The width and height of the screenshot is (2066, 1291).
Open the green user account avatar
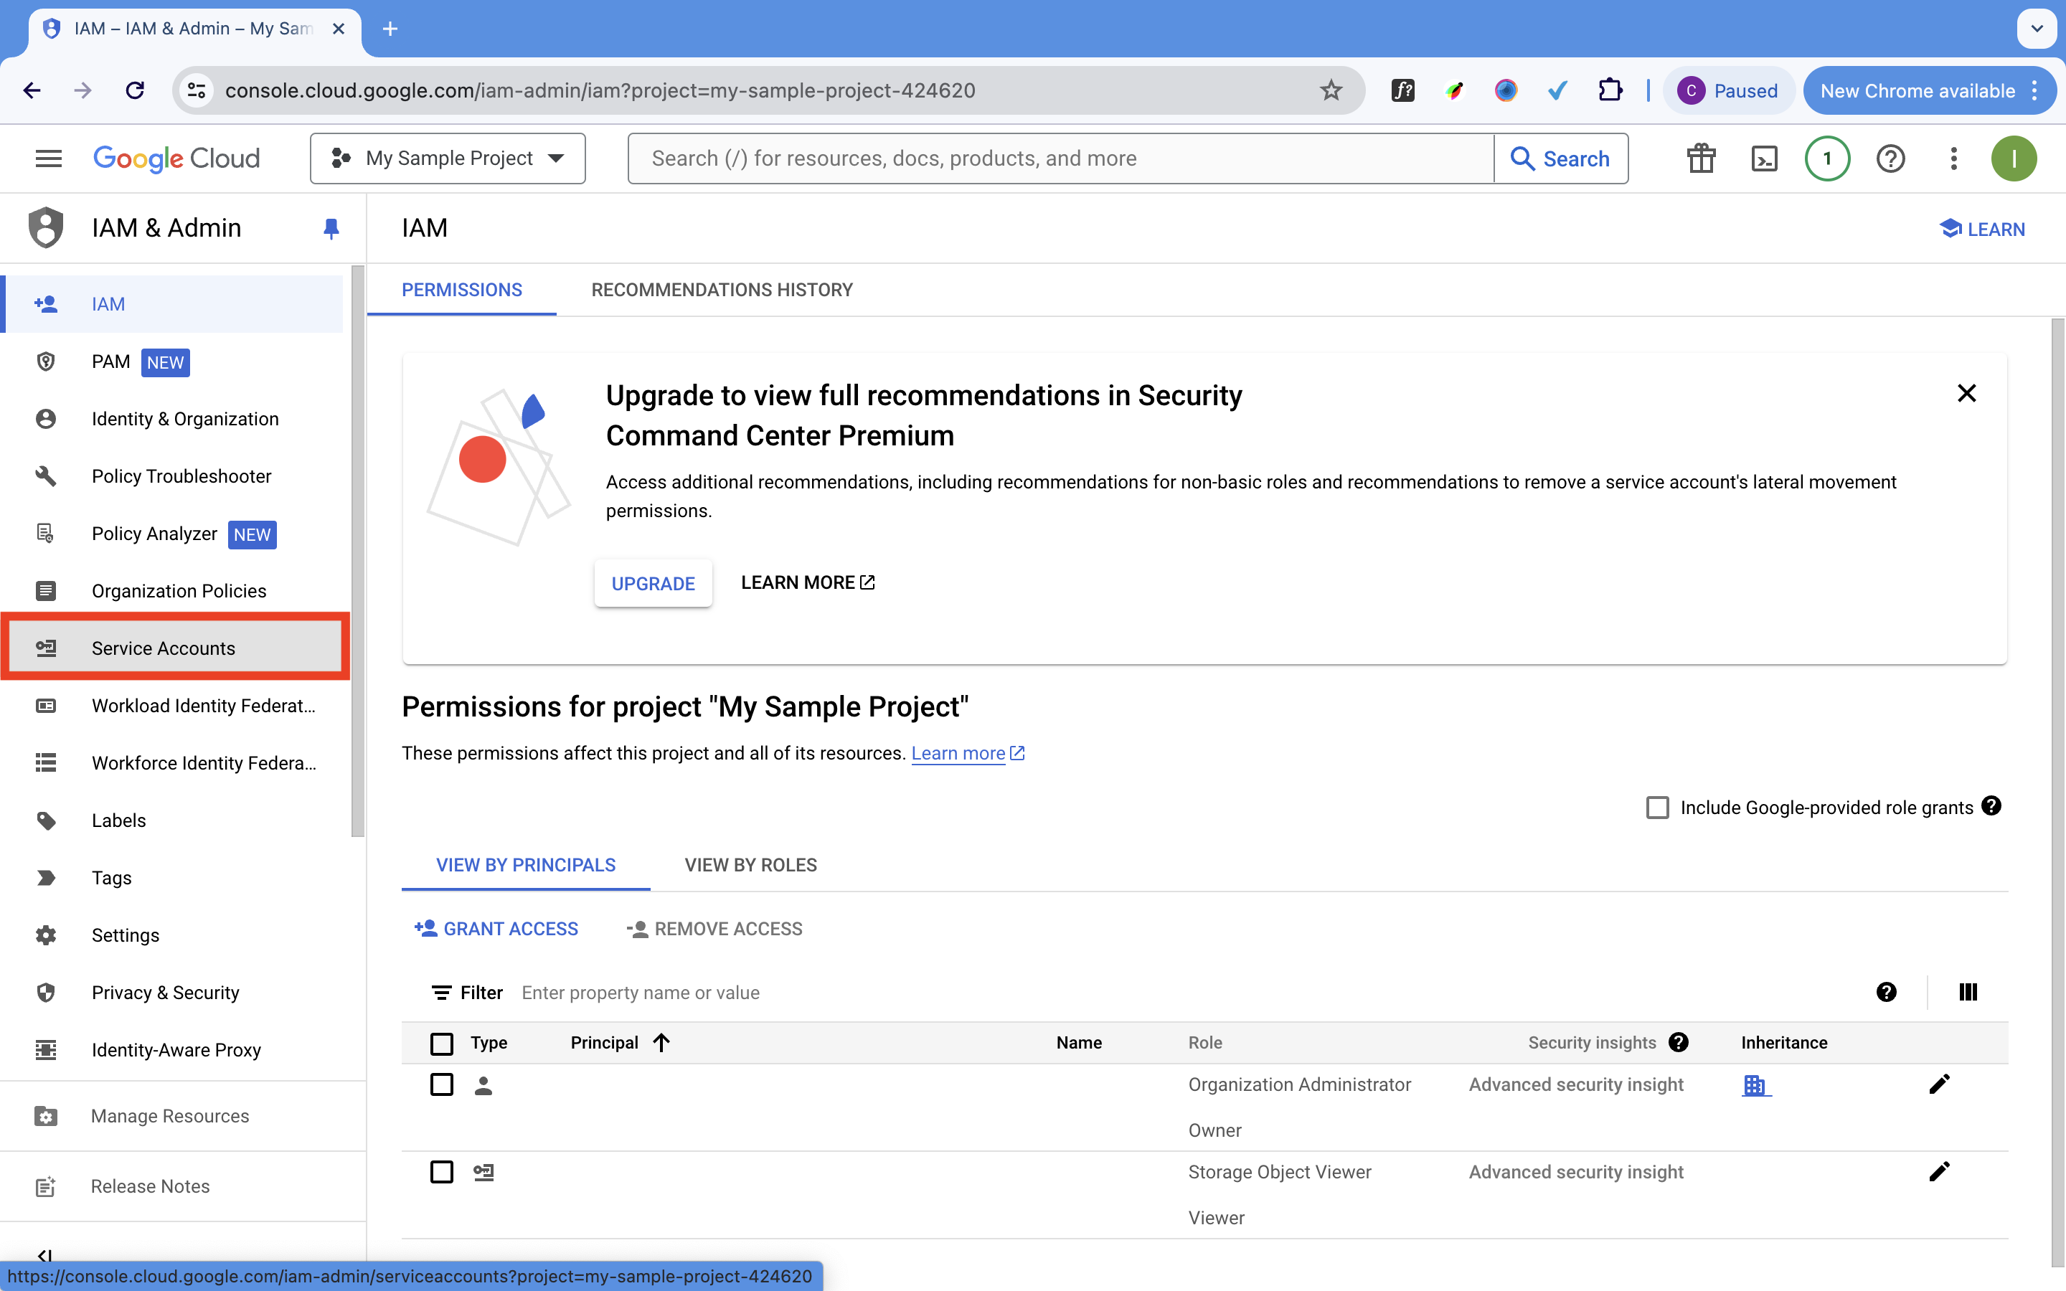click(x=2014, y=159)
